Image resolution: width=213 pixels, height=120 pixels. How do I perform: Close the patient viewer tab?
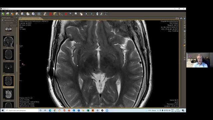click(x=40, y=18)
